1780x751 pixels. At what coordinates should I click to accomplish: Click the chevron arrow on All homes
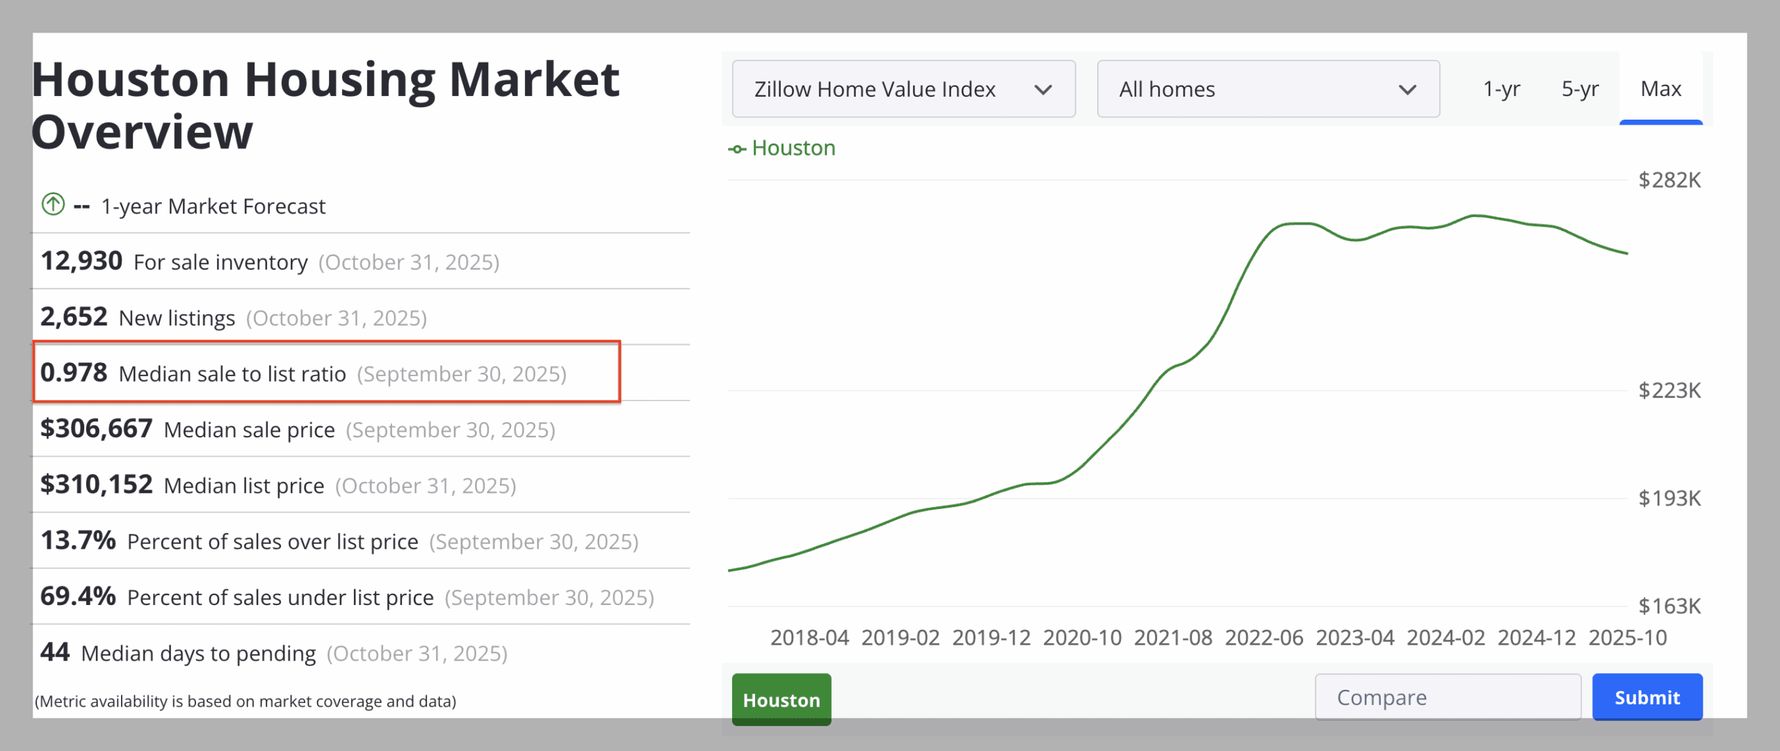pyautogui.click(x=1407, y=90)
